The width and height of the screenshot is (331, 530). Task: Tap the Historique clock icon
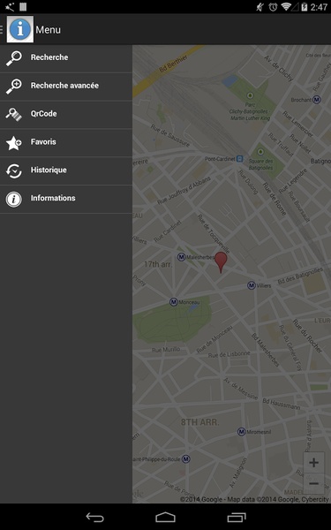[x=14, y=170]
